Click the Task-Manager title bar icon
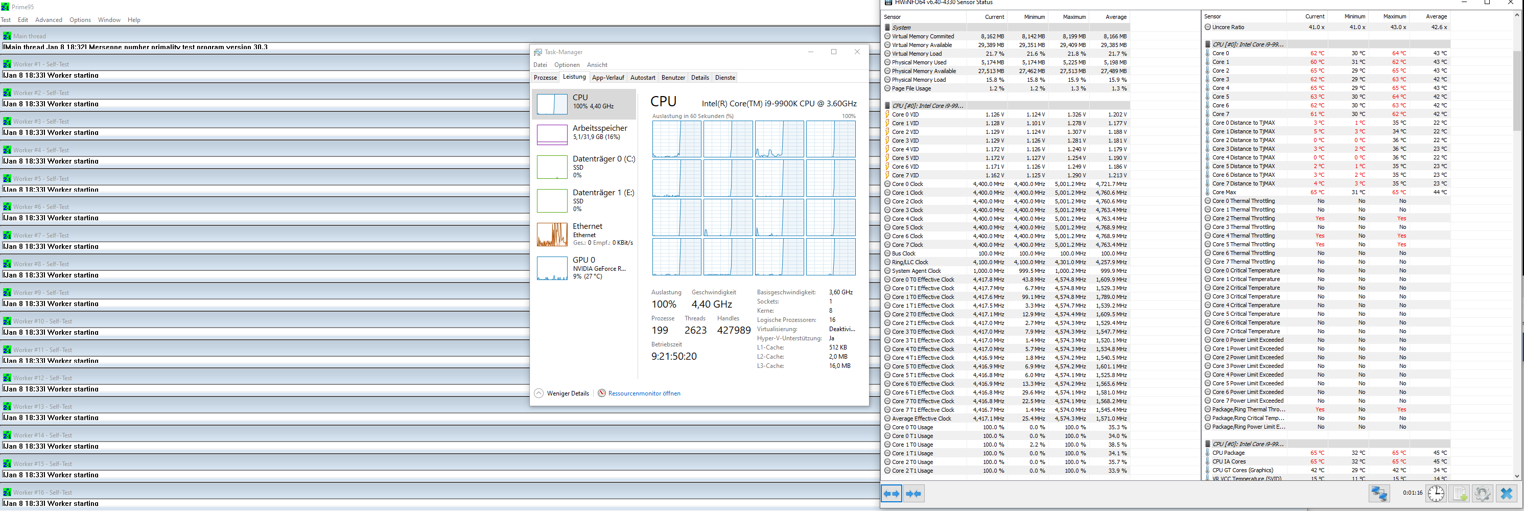The image size is (1524, 511). (x=538, y=52)
